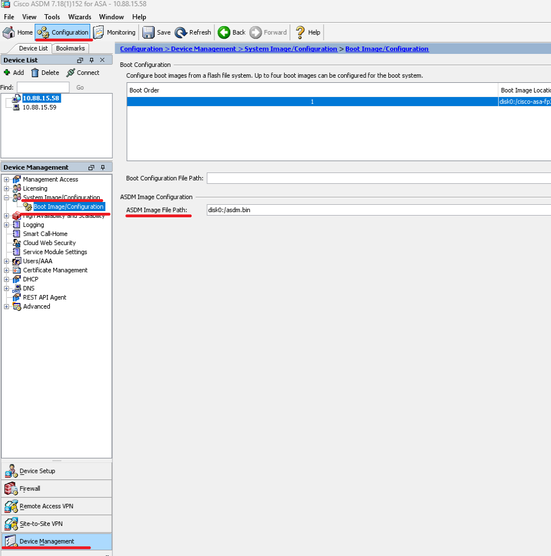Open Cloud Web Security tree item
Image resolution: width=551 pixels, height=556 pixels.
click(49, 243)
